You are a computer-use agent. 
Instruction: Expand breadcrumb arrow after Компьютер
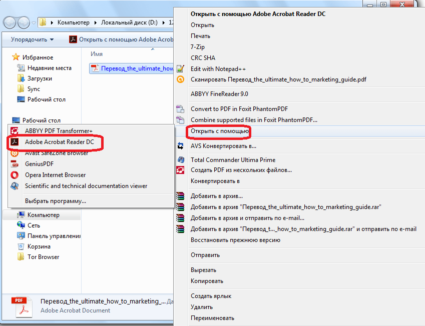click(x=96, y=22)
